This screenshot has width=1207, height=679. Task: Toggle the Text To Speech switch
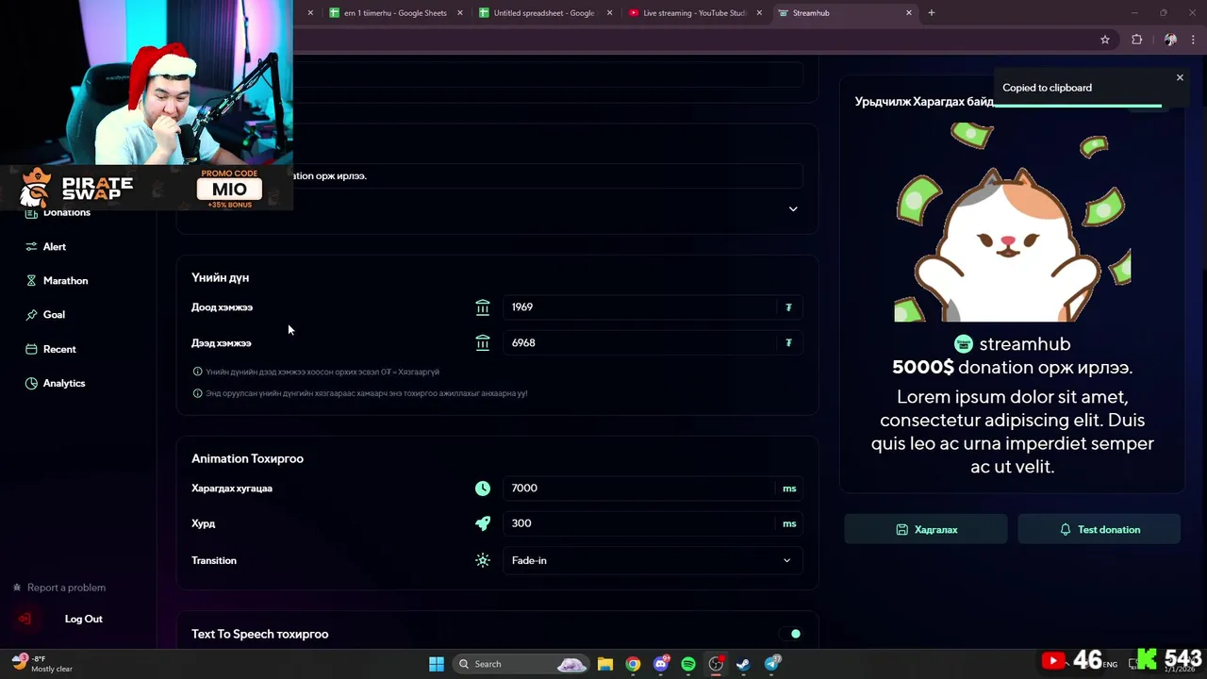tap(790, 634)
